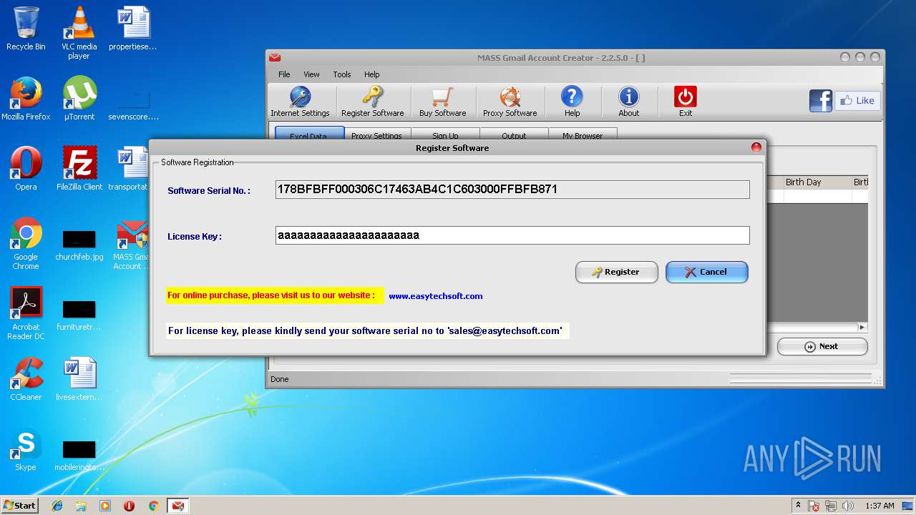Open Google Chrome desktop icon

pyautogui.click(x=26, y=244)
